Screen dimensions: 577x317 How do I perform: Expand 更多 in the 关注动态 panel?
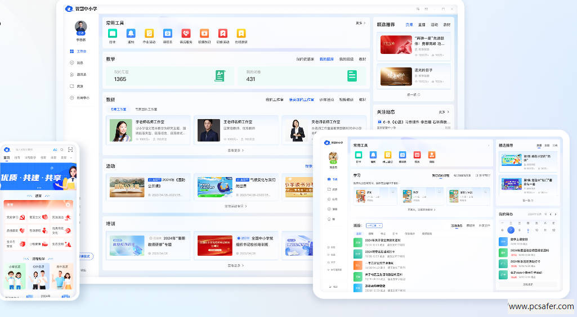pos(445,112)
